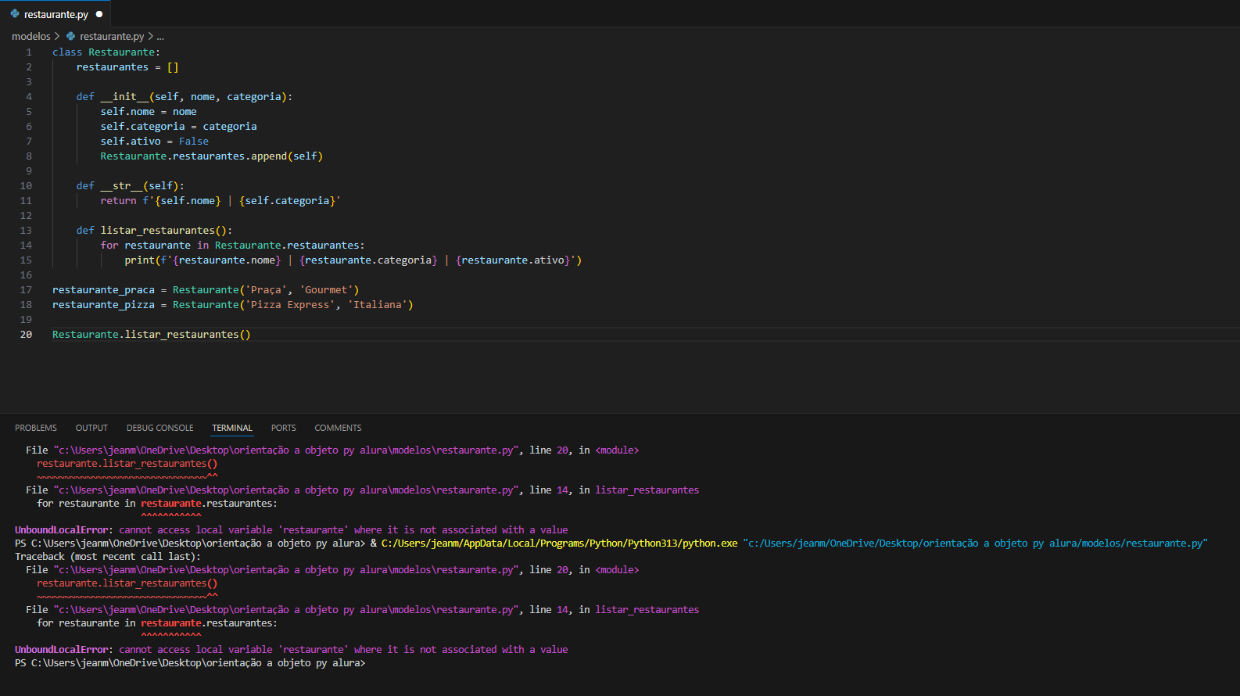Screen dimensions: 1240x696
Task: Click 'self.nome = nome' code line
Action: (x=149, y=112)
